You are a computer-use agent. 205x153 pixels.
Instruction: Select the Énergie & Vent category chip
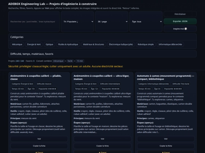[x=34, y=44]
